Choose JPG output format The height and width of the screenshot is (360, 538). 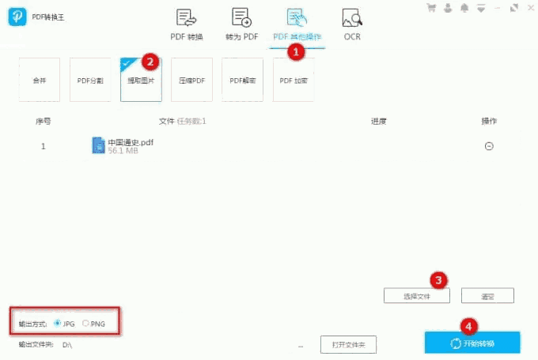(65, 324)
